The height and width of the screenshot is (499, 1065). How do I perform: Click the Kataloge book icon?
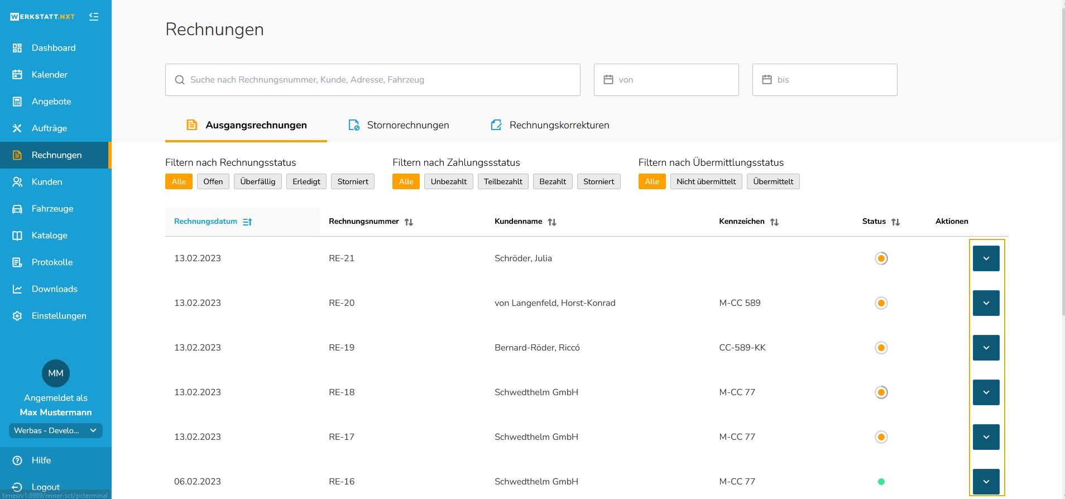[x=17, y=236]
